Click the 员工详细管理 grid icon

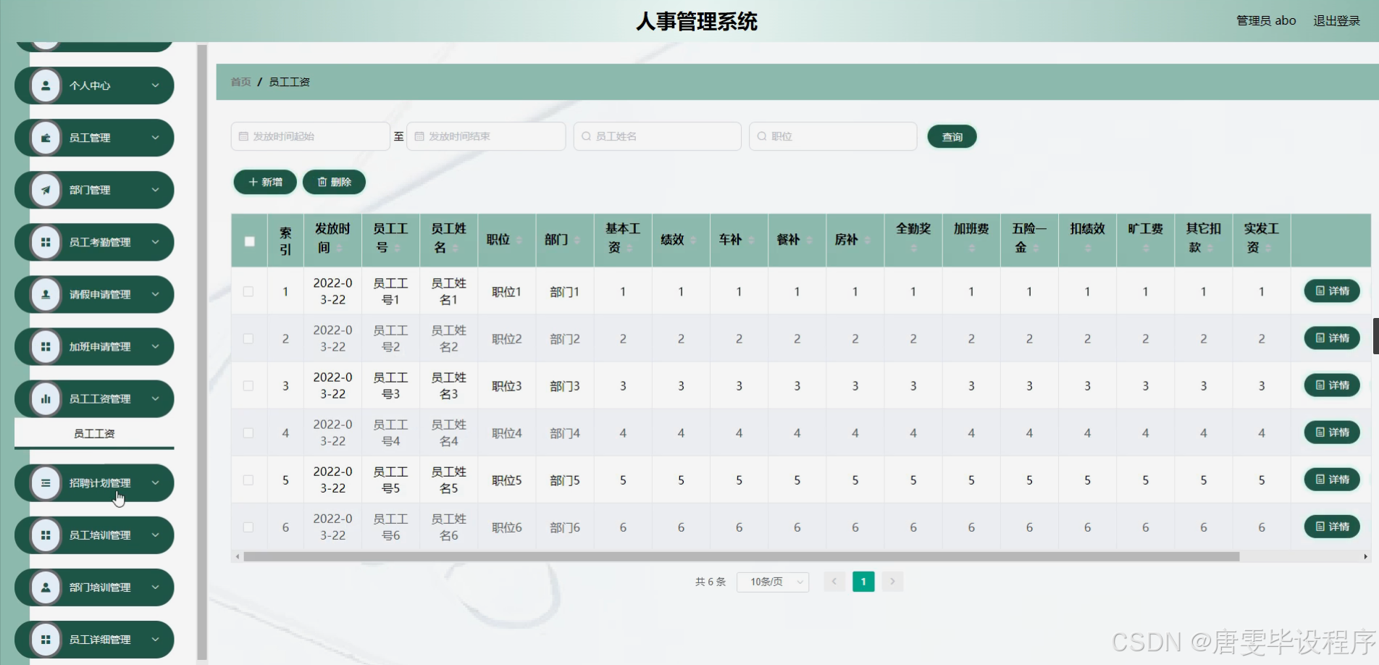pyautogui.click(x=46, y=639)
